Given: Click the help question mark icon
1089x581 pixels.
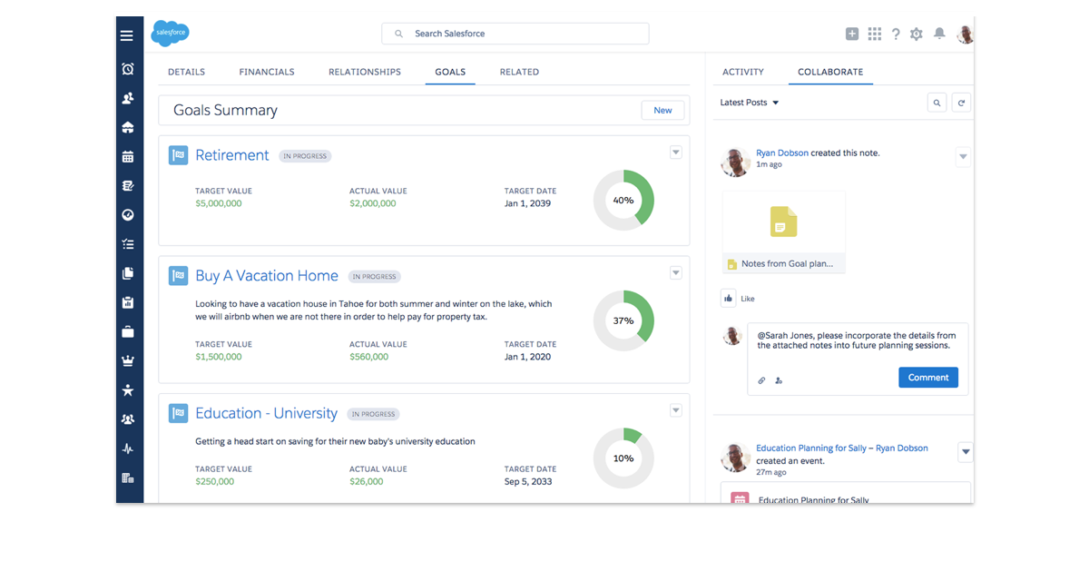Looking at the screenshot, I should tap(896, 34).
